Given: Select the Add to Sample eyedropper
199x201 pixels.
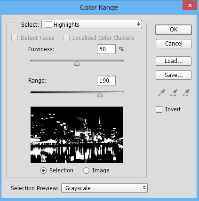Looking at the screenshot, I should pos(174,93).
